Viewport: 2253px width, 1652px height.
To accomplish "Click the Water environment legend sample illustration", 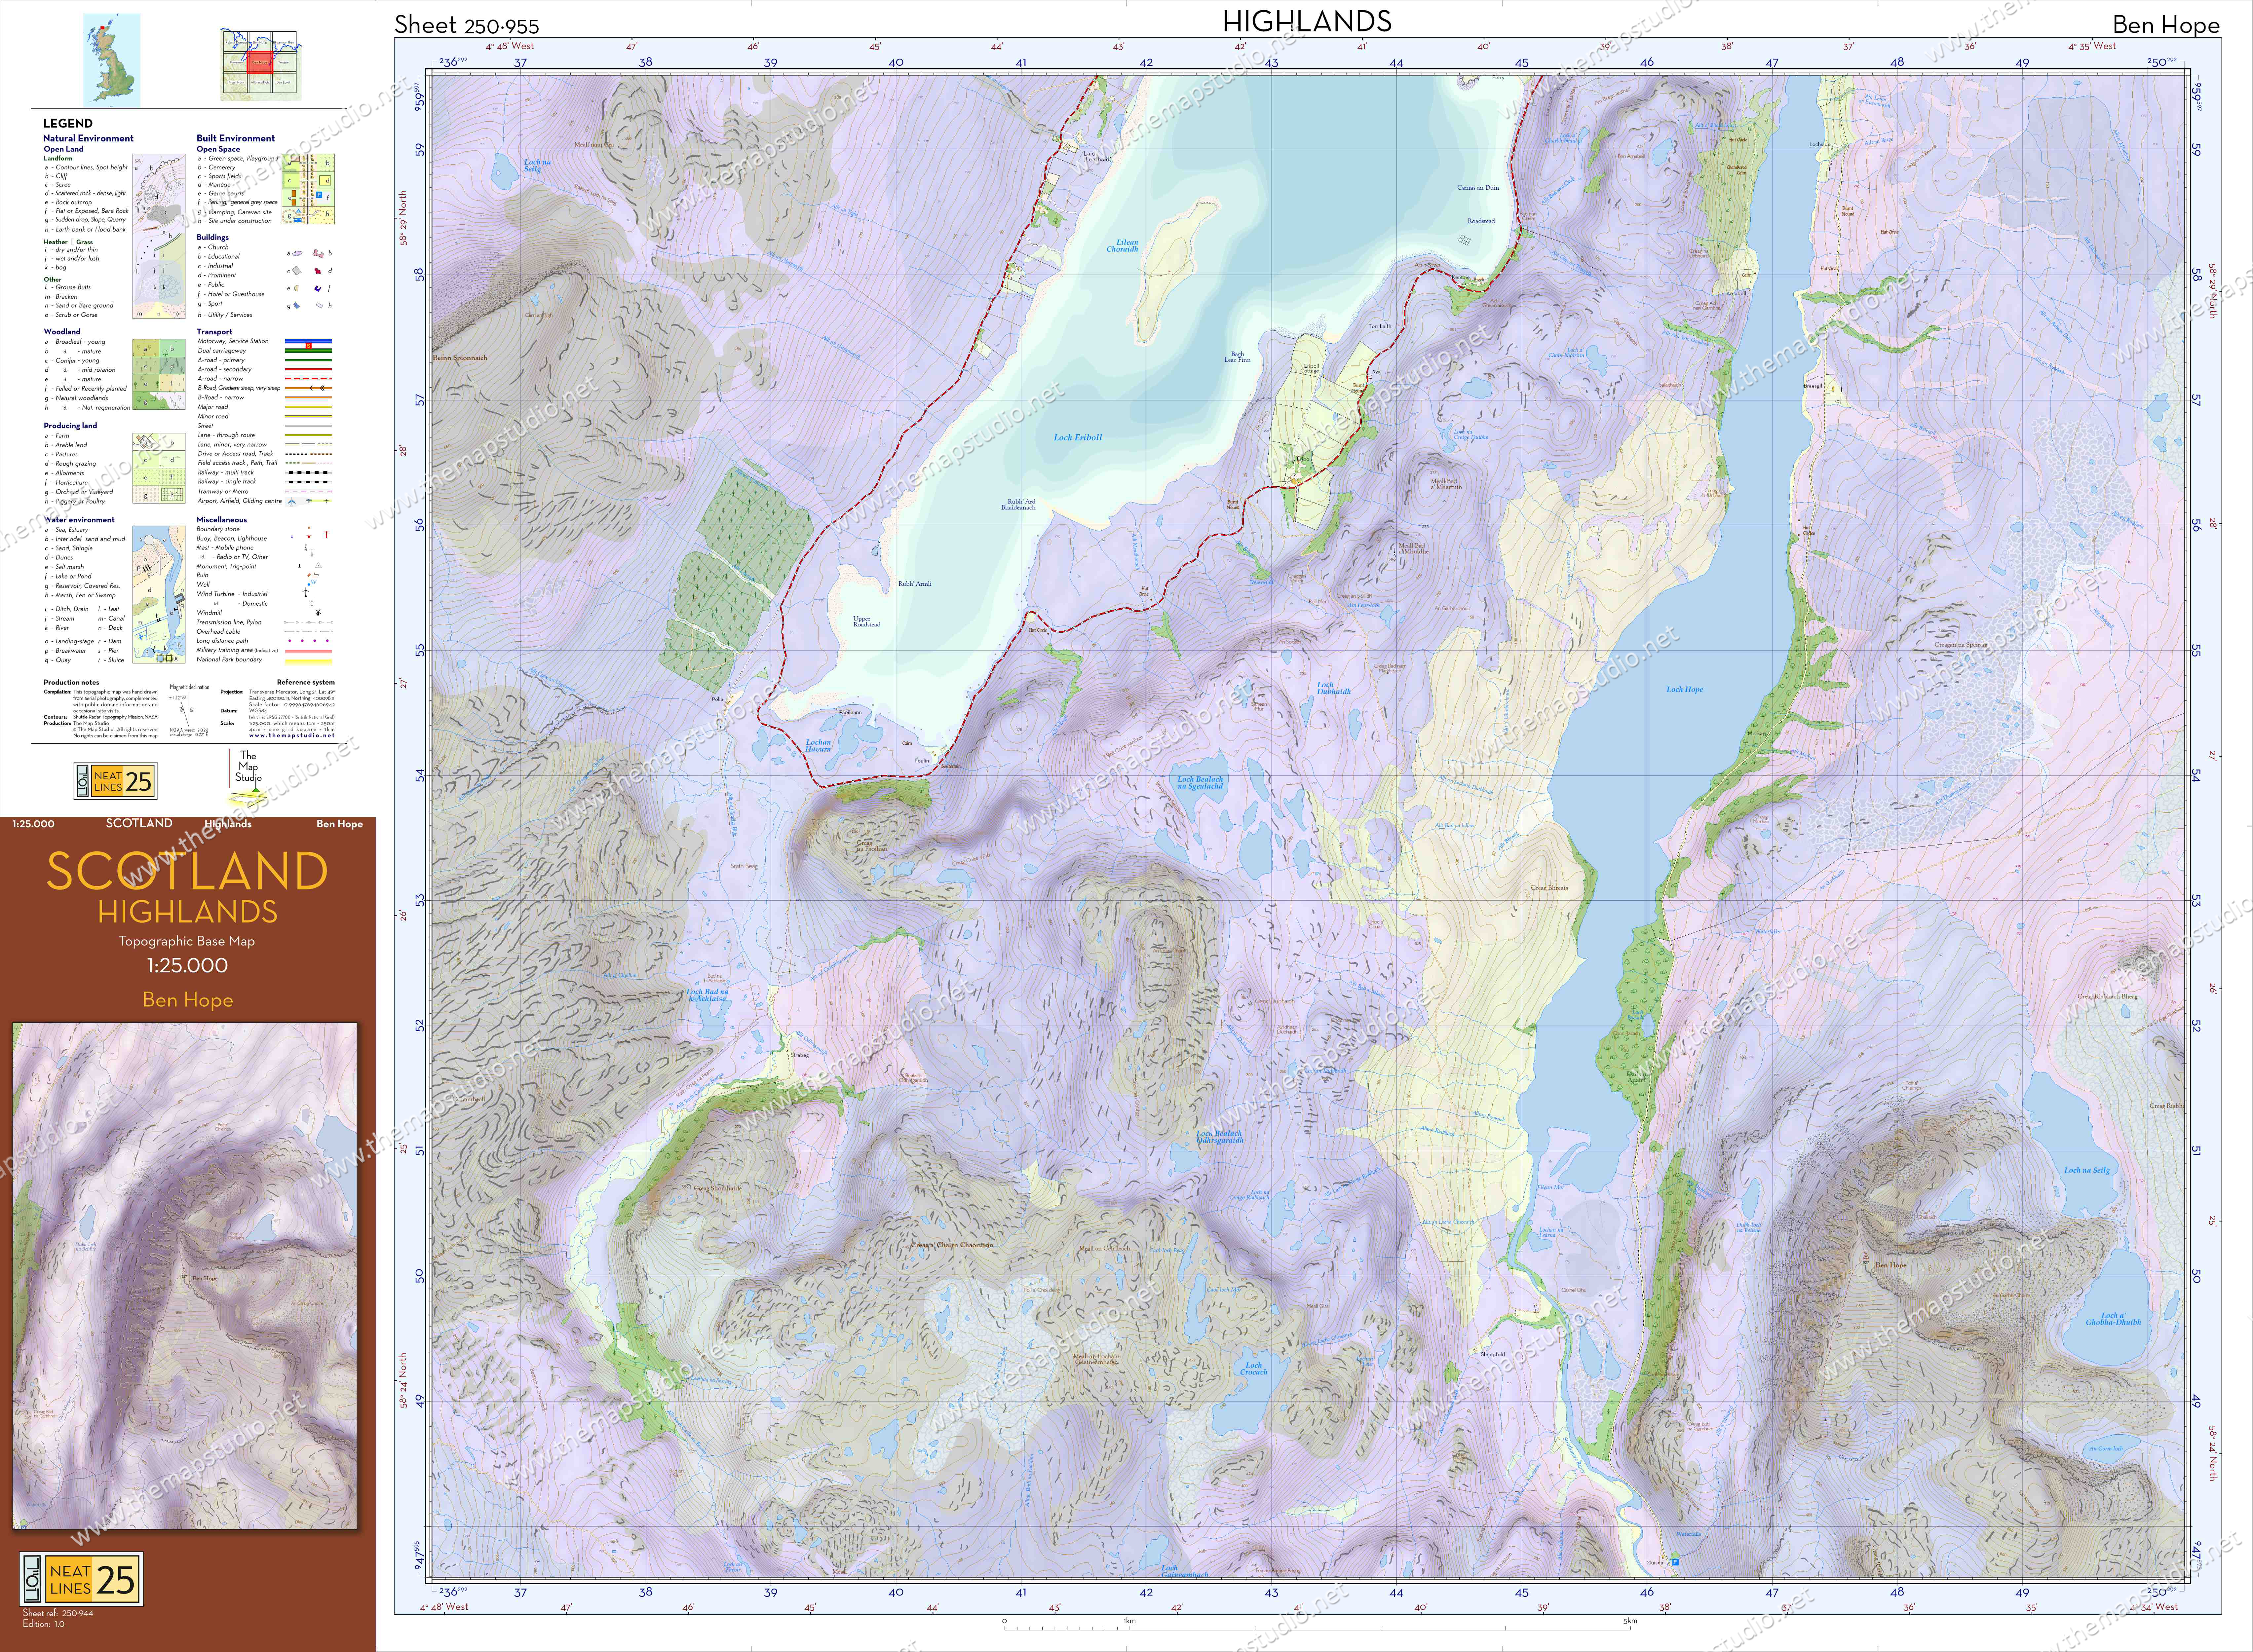I will 159,595.
